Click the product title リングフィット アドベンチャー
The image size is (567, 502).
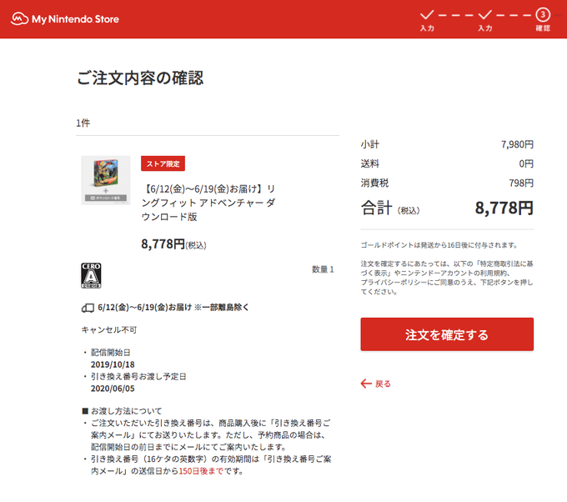[208, 203]
